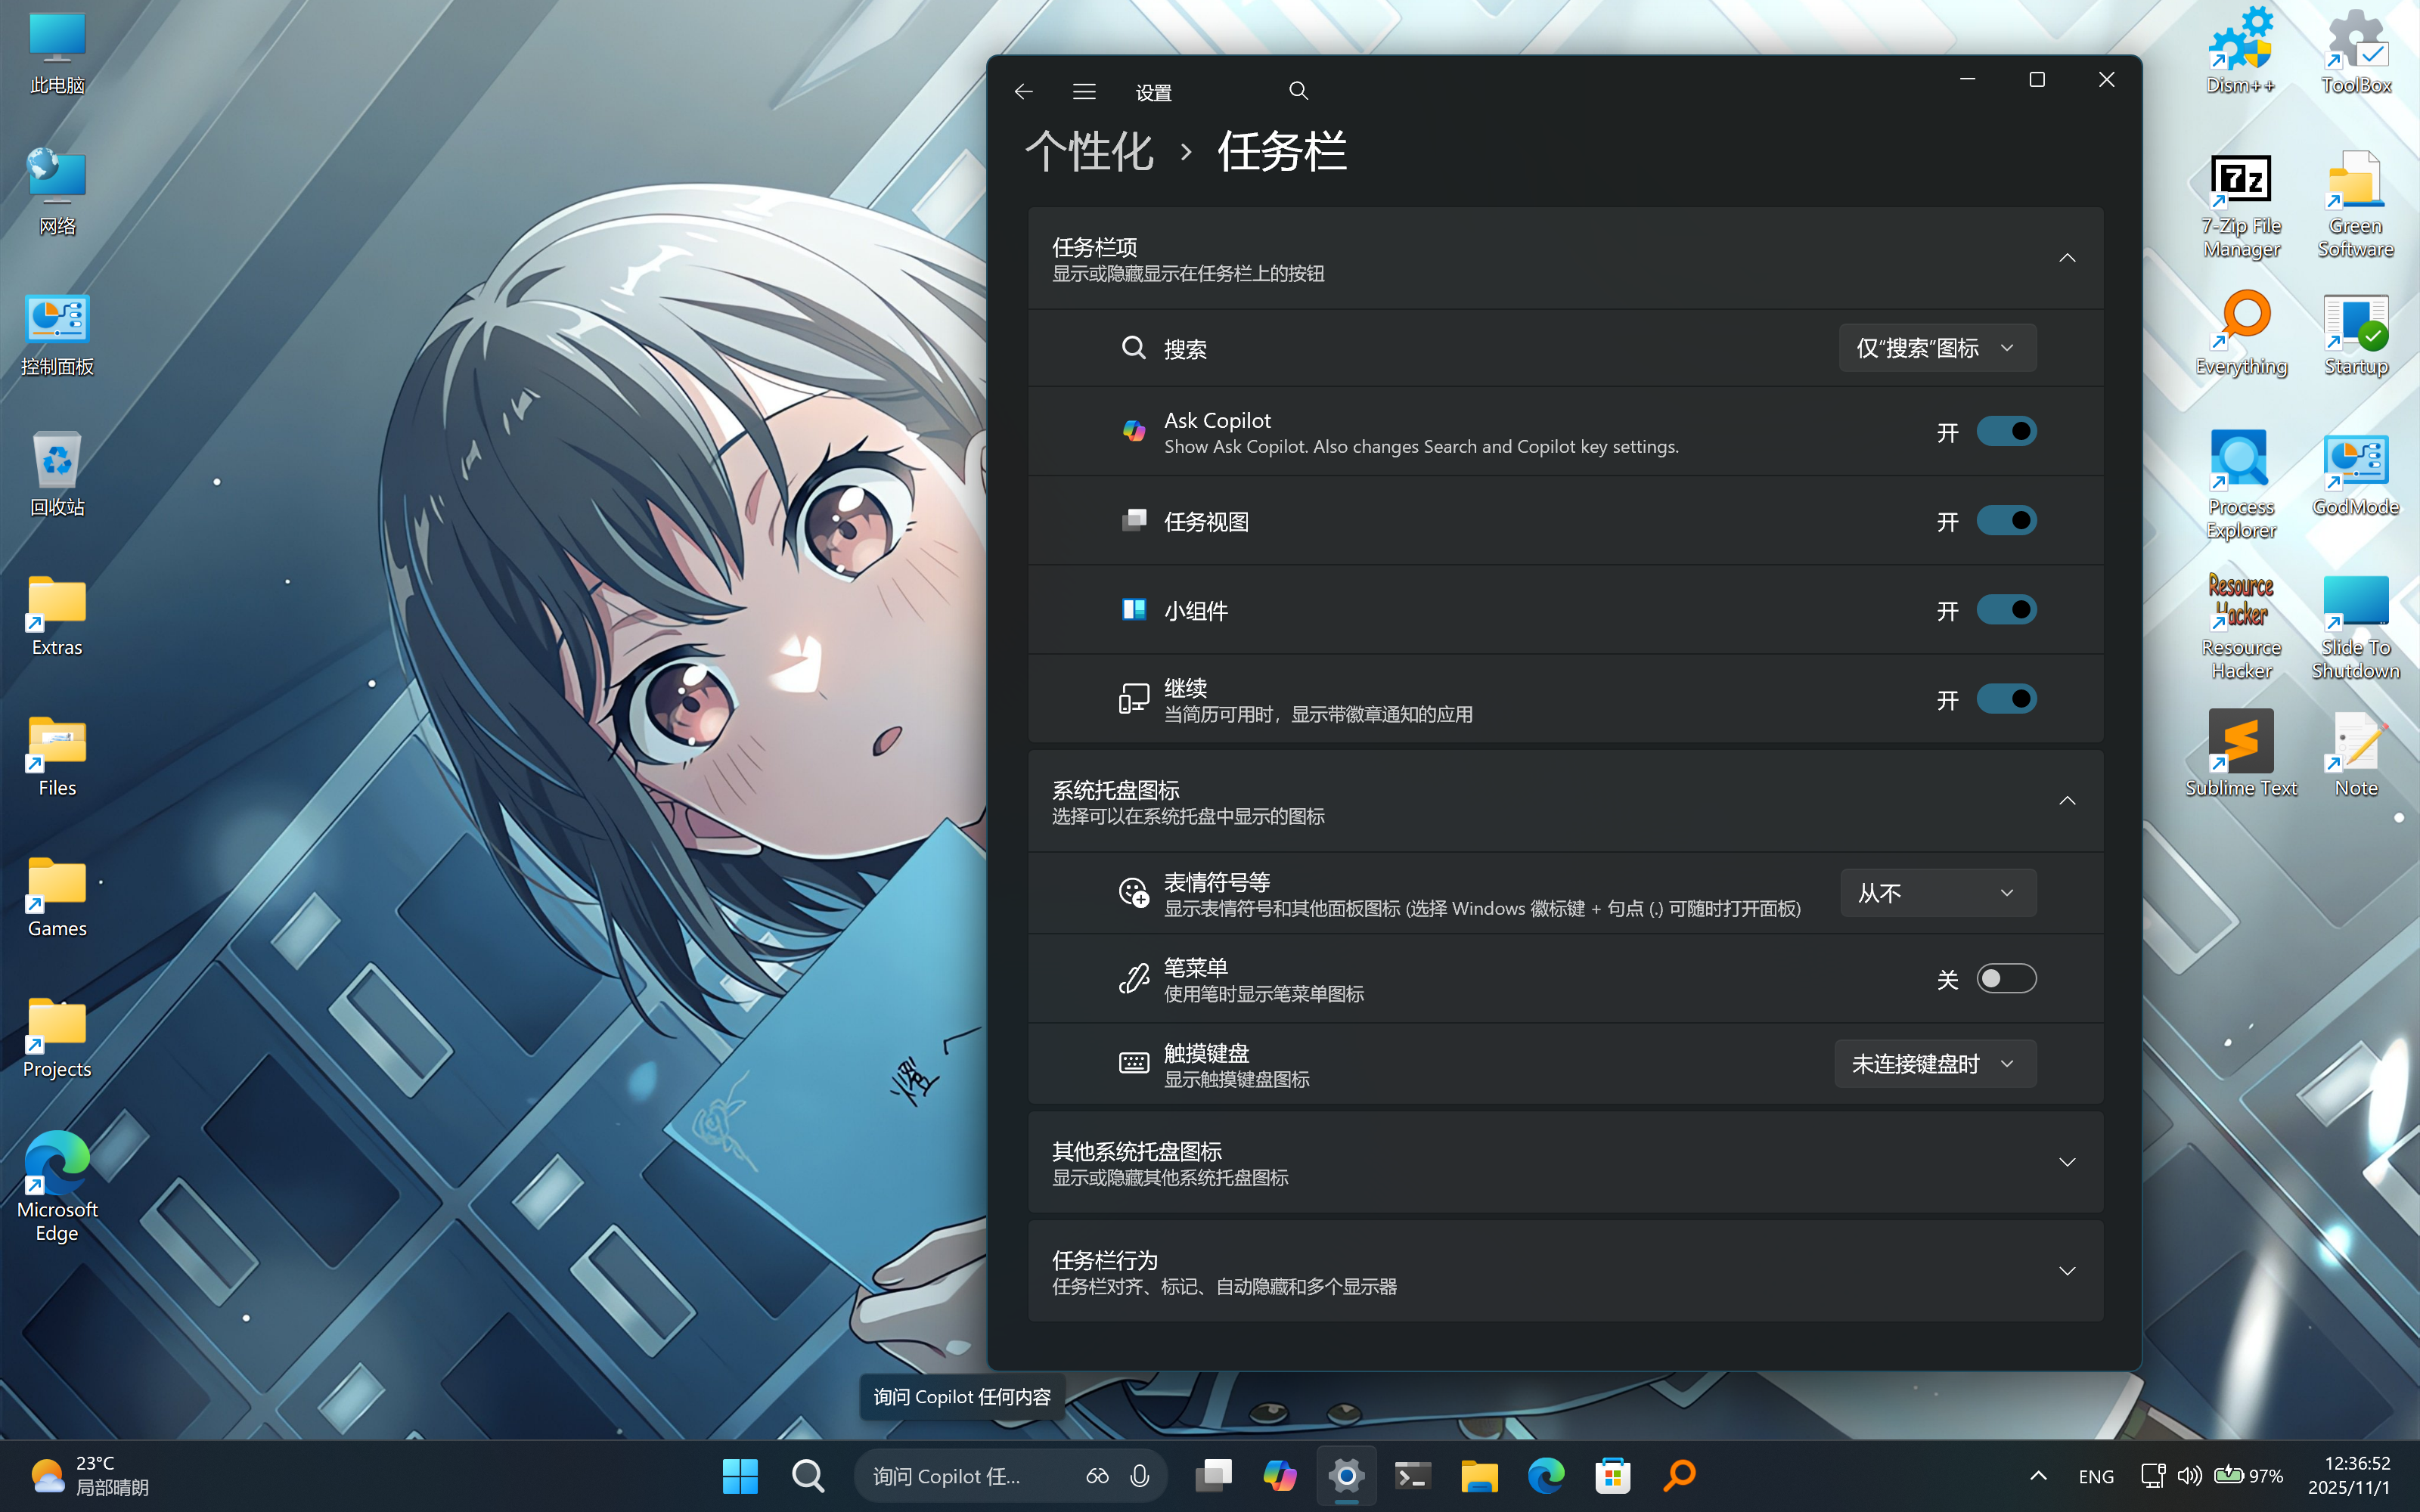Click the search icon in Settings header
The height and width of the screenshot is (1512, 2420).
pyautogui.click(x=1298, y=92)
